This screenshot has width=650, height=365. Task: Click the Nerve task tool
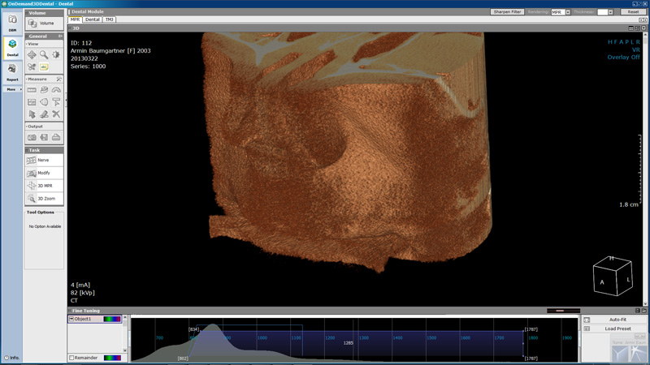44,160
